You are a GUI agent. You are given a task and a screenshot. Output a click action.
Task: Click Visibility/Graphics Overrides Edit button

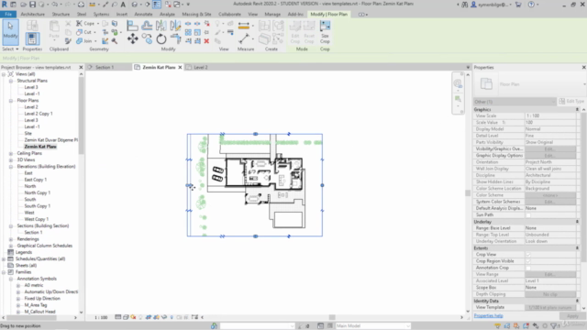[550, 148]
